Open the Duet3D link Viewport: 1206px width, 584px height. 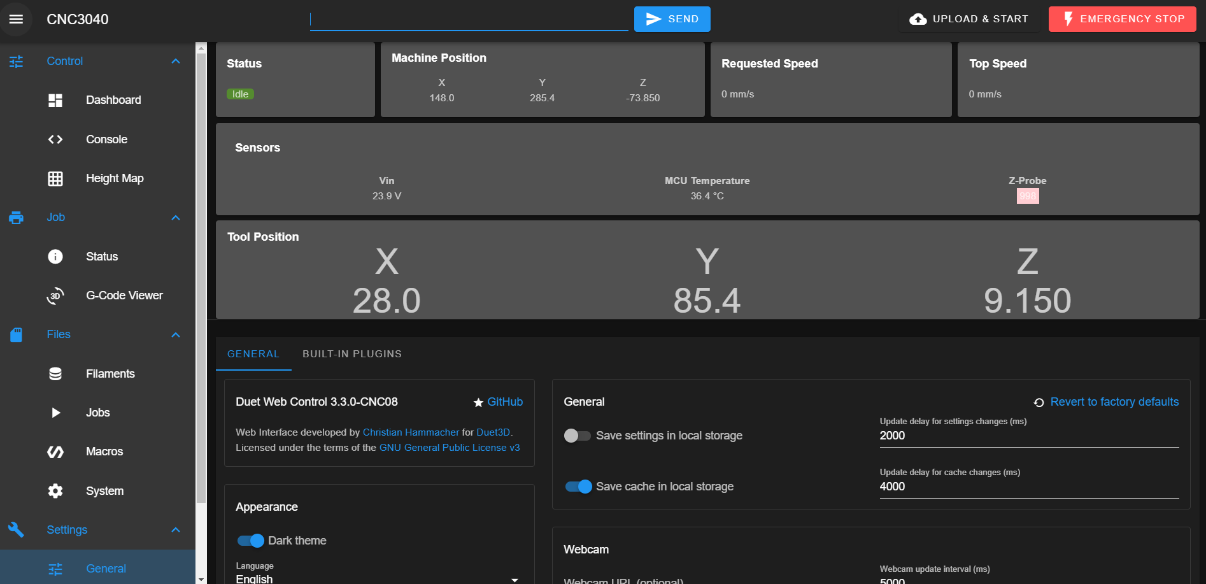[x=493, y=432]
